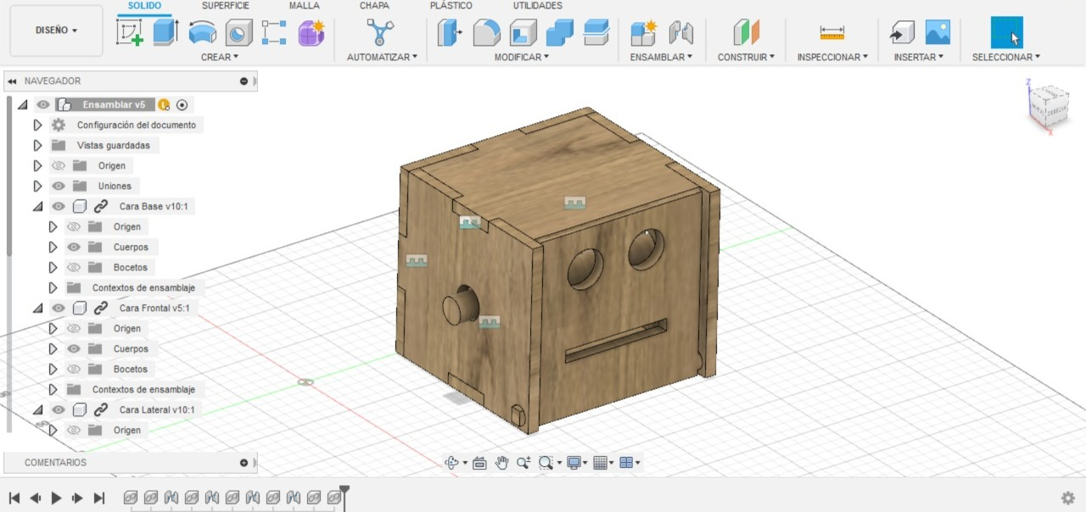Open the UTILIDADES tab
This screenshot has height=512, width=1086.
(x=537, y=6)
